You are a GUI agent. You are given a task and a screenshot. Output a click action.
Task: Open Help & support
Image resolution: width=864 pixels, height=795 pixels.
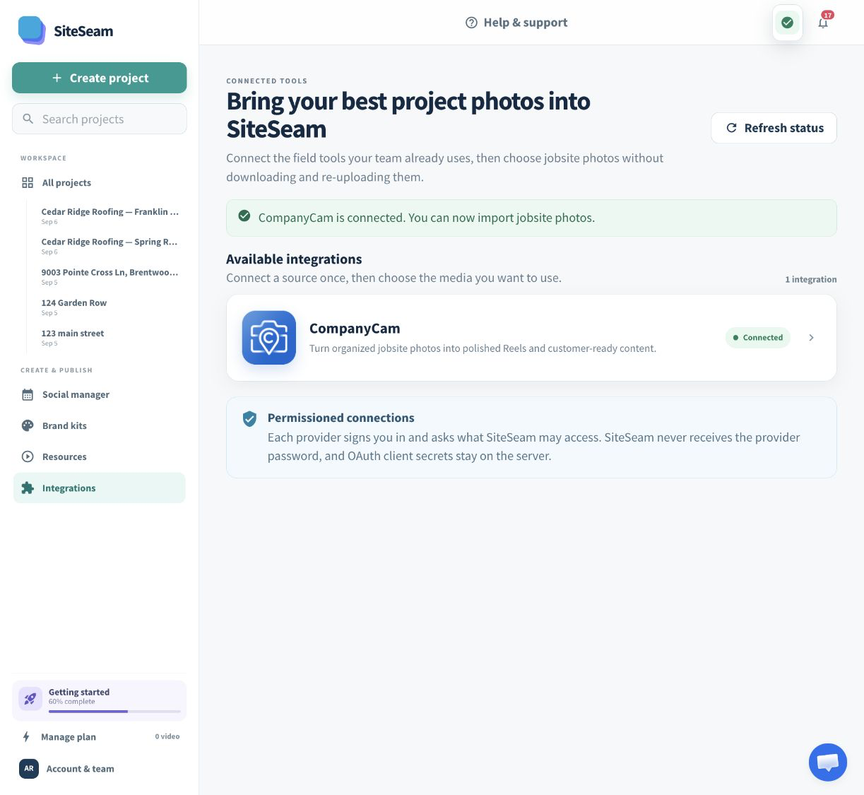pyautogui.click(x=516, y=23)
